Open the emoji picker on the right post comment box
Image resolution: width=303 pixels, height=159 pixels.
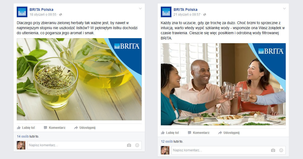[281, 150]
